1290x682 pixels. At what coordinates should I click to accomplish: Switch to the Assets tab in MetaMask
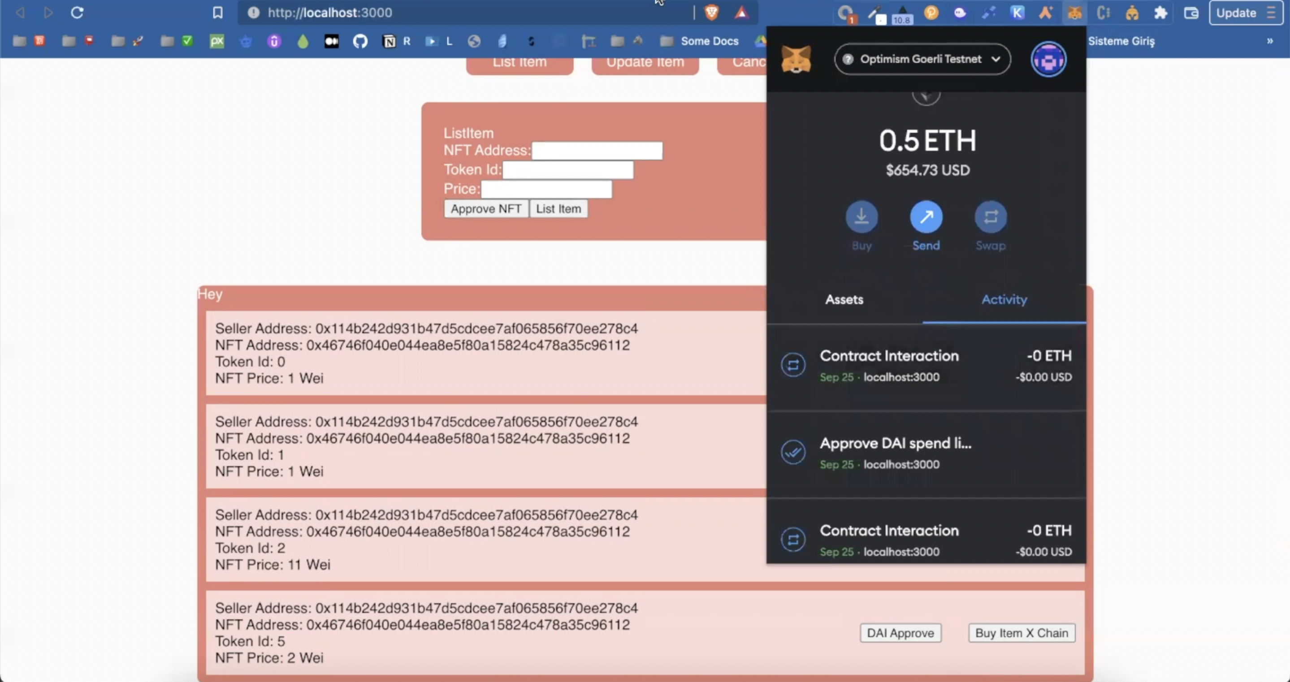pos(844,299)
